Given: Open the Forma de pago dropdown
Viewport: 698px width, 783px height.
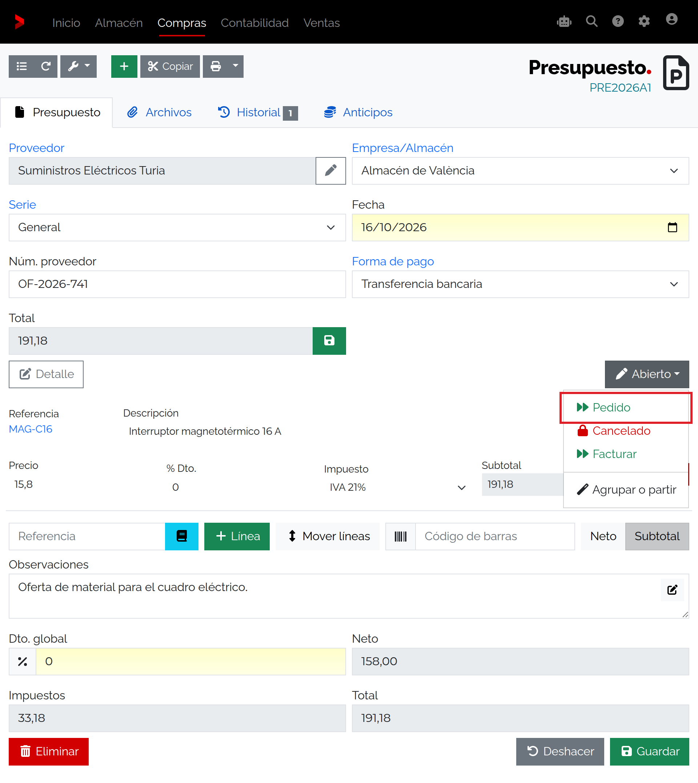Looking at the screenshot, I should tap(520, 284).
